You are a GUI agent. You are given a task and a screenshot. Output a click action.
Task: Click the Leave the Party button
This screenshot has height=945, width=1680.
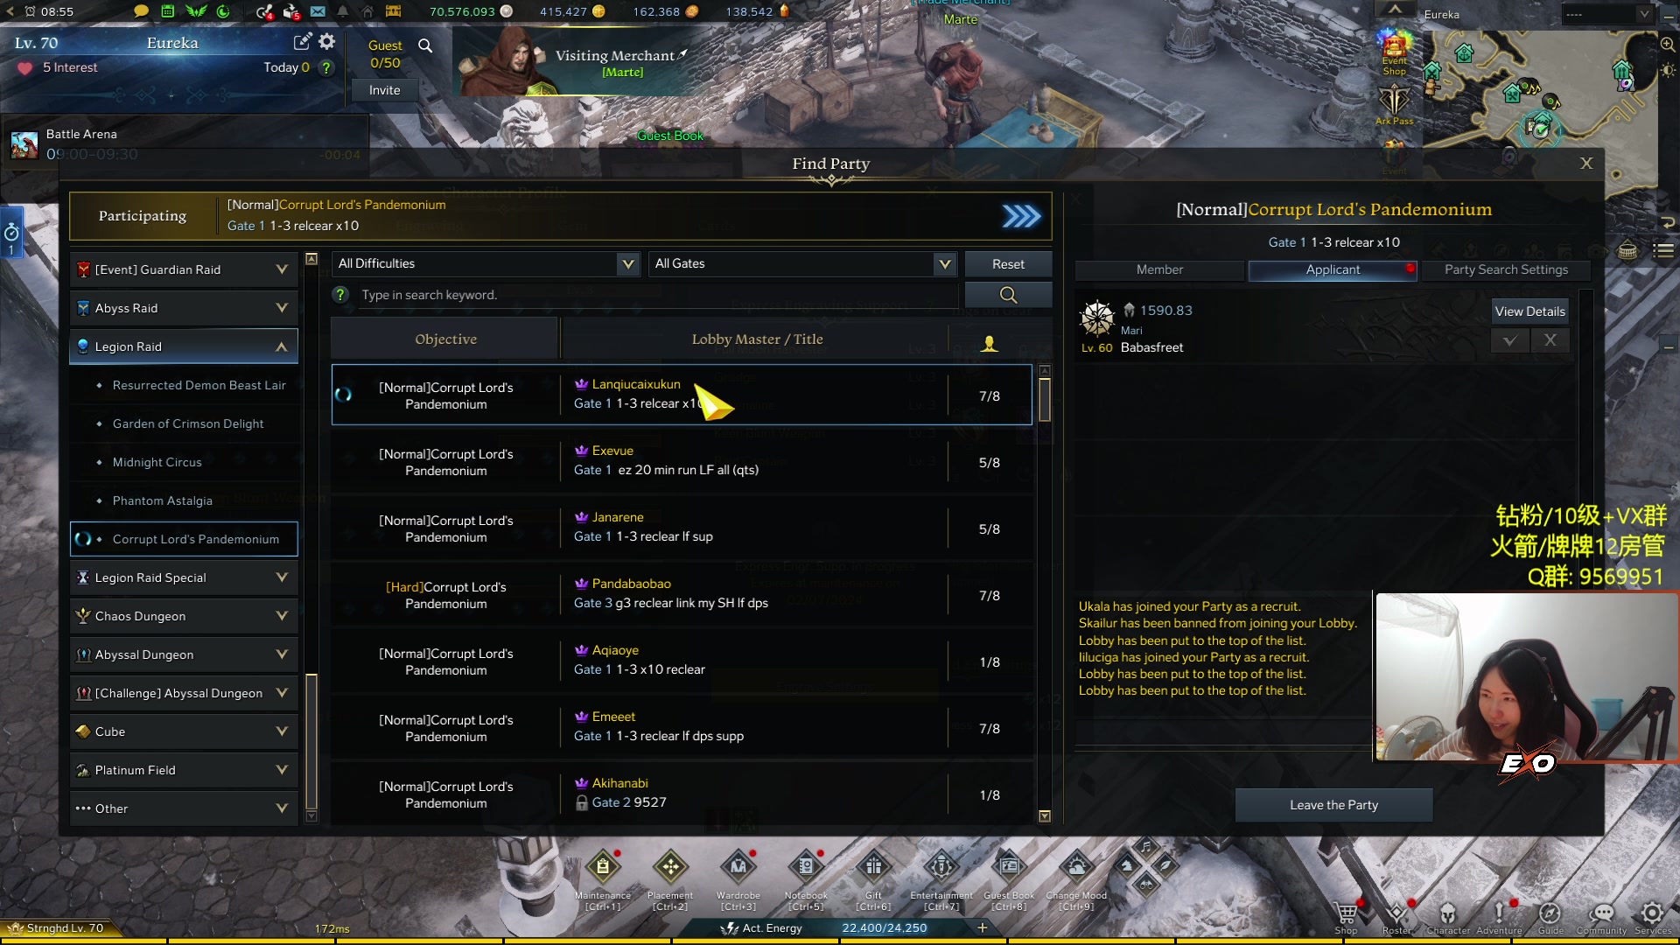point(1333,805)
